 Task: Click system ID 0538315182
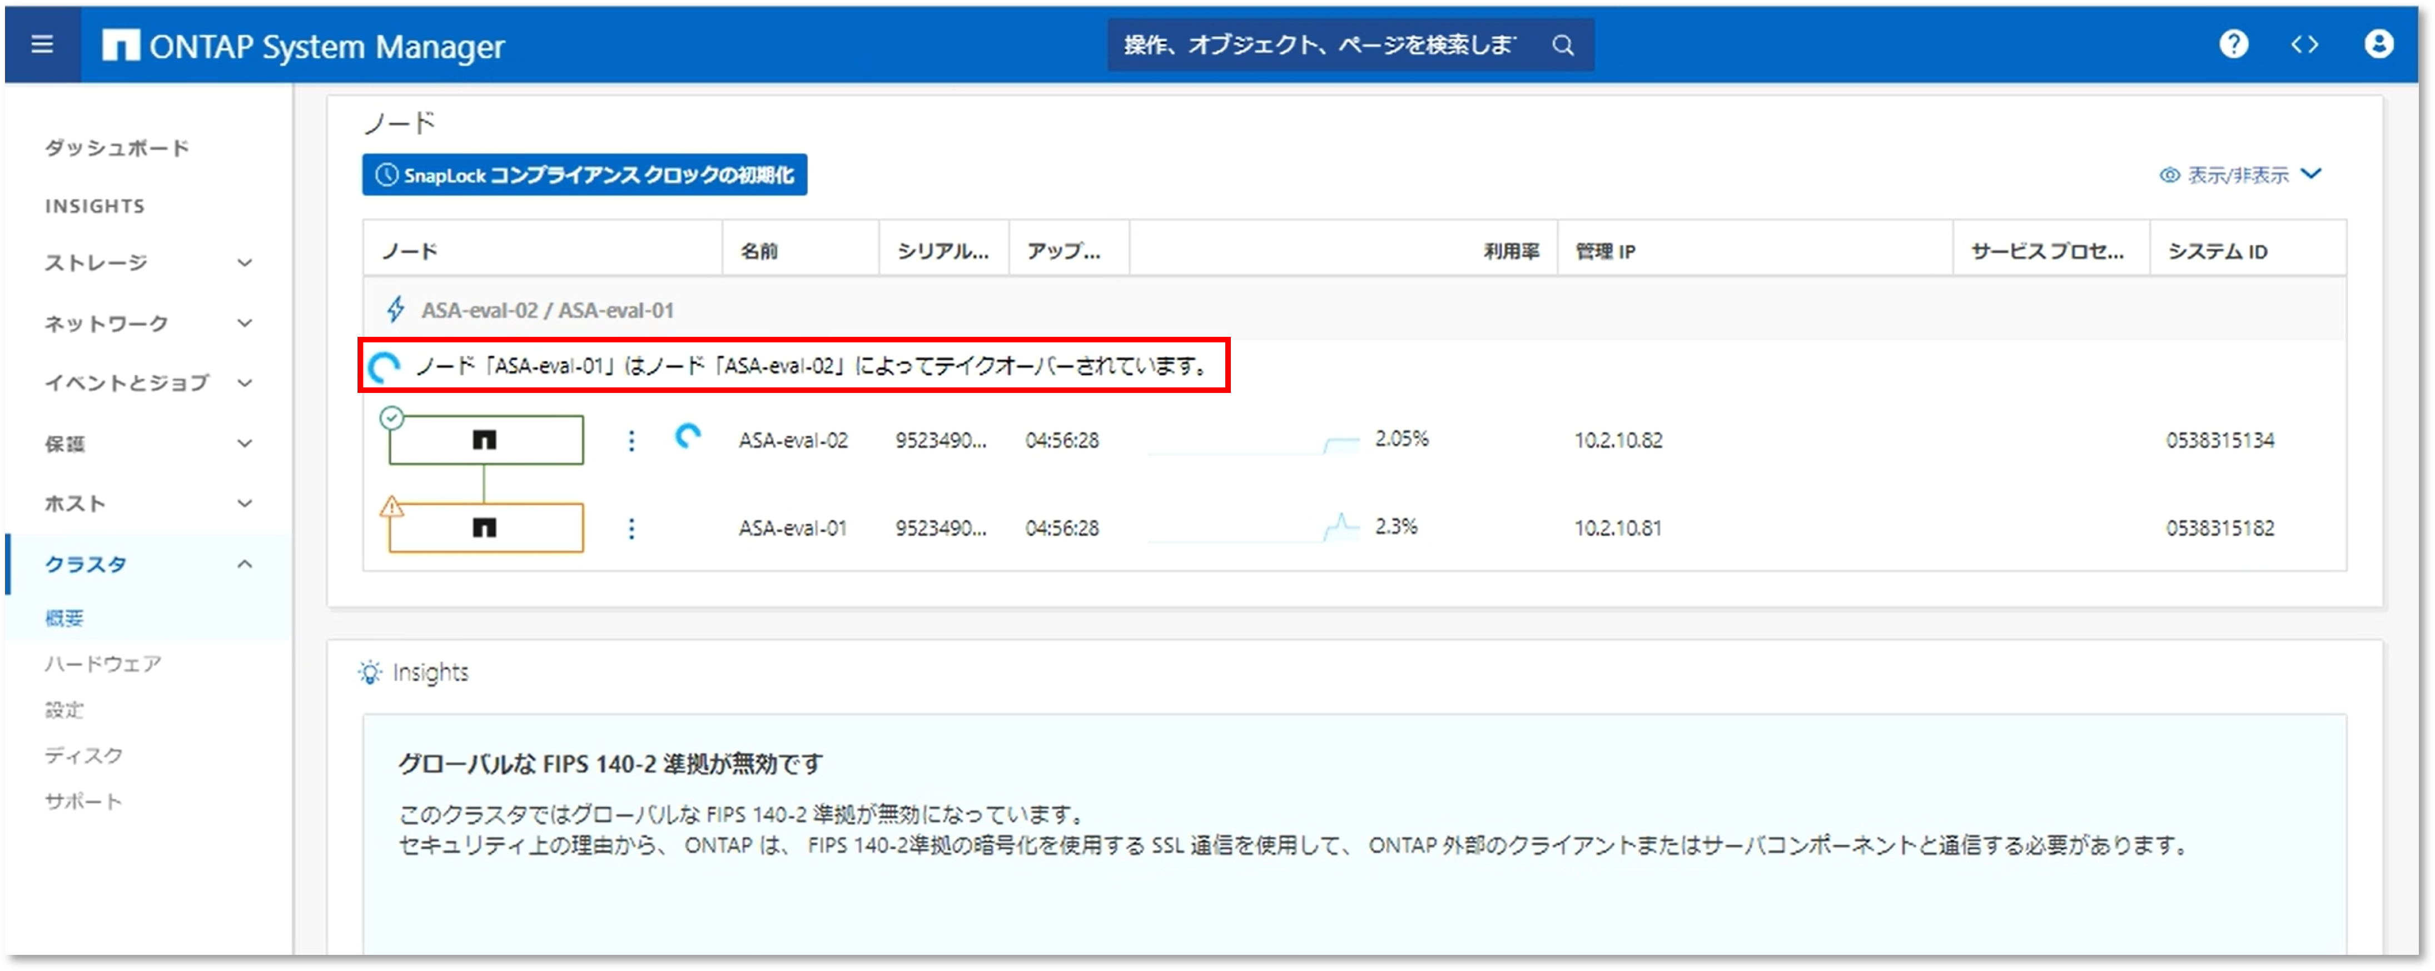click(2219, 529)
